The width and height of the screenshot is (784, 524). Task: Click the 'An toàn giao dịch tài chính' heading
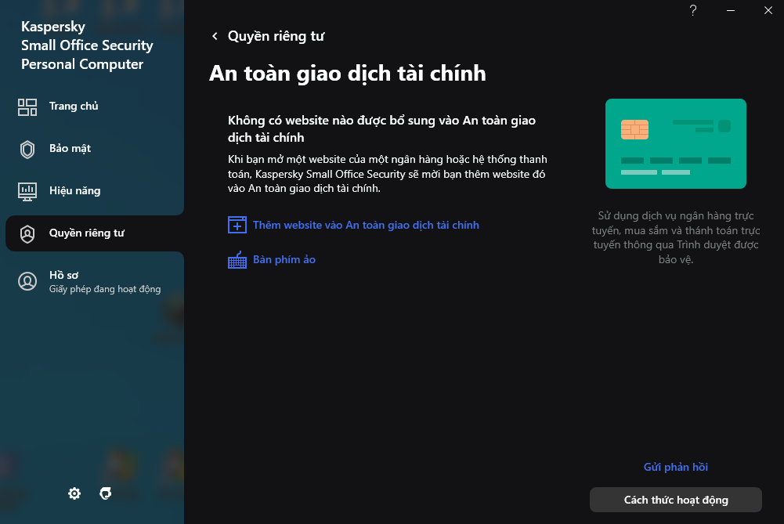(348, 74)
